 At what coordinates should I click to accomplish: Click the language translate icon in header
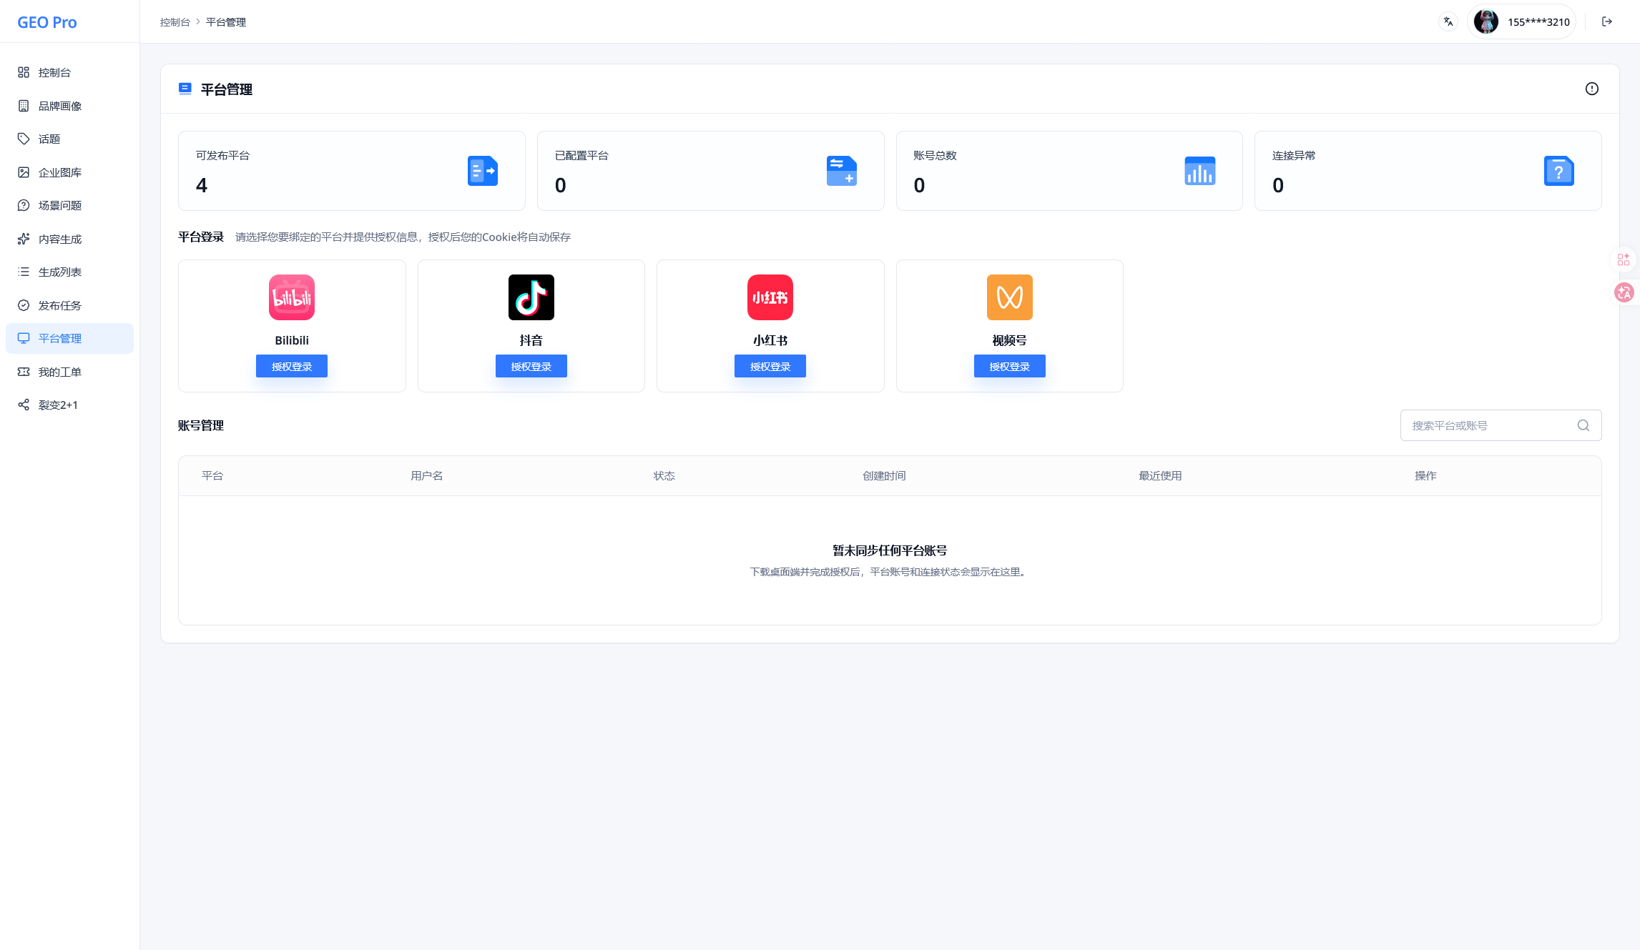tap(1448, 21)
